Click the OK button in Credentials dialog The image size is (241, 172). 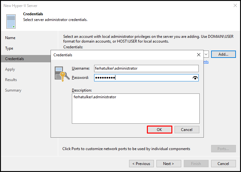tap(159, 130)
